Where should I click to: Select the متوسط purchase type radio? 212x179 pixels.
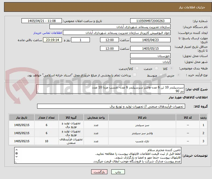point(161,75)
